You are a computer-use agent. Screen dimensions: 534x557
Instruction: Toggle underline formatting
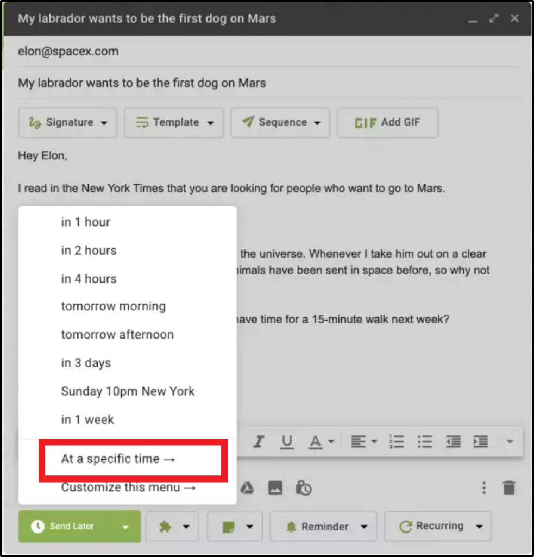coord(287,442)
